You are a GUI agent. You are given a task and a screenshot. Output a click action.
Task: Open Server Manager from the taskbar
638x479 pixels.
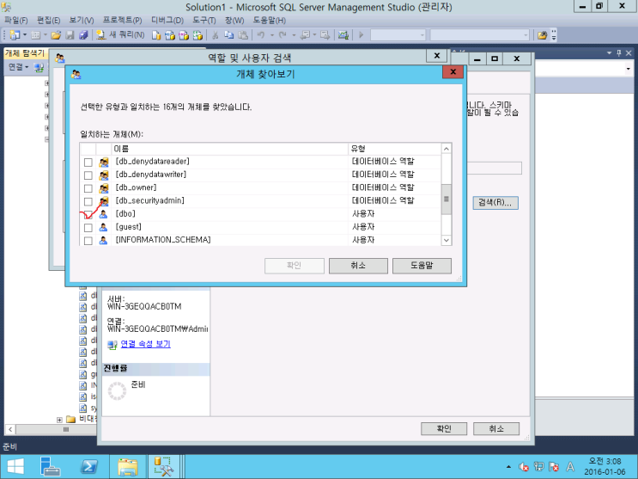pyautogui.click(x=51, y=466)
